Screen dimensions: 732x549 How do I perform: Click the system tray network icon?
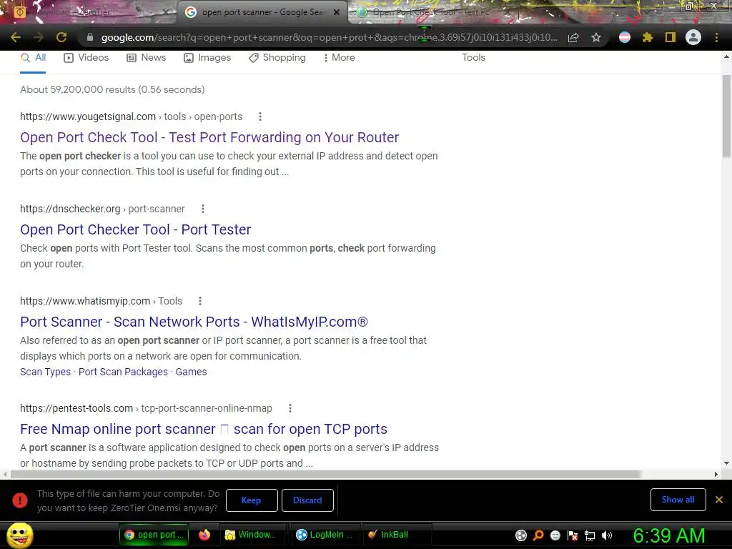[x=590, y=535]
